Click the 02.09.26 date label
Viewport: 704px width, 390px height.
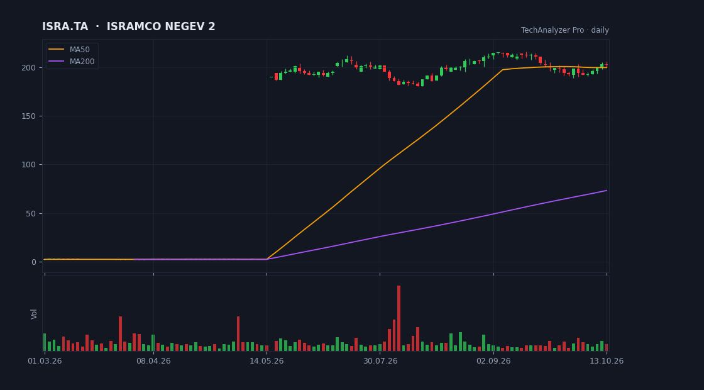493,361
